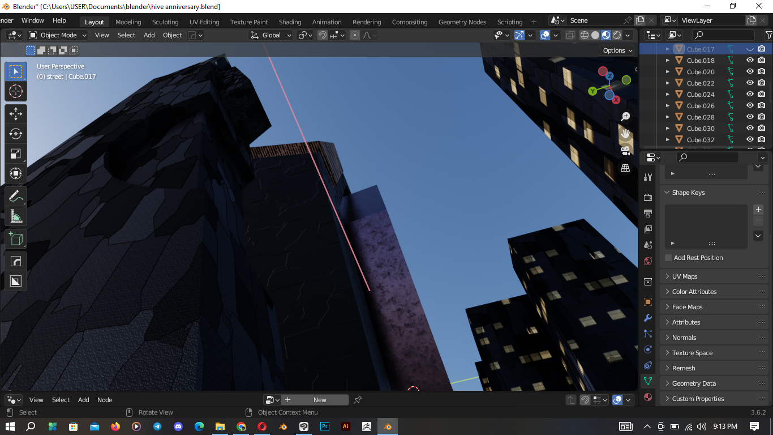Open Photoshop from the taskbar
The image size is (773, 435).
pyautogui.click(x=325, y=426)
